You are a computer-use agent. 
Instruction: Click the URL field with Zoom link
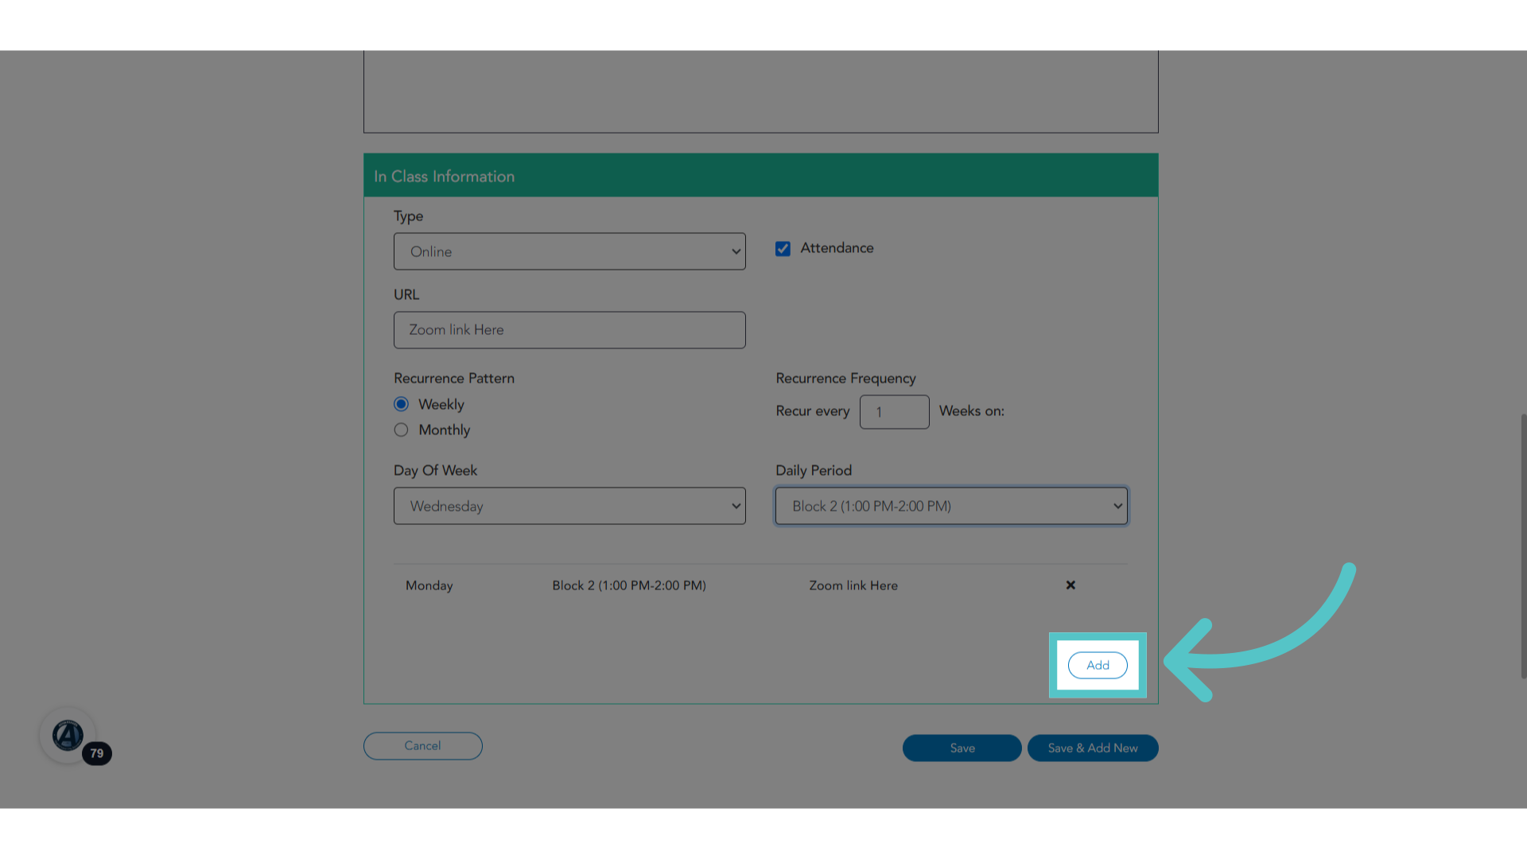[x=569, y=330]
